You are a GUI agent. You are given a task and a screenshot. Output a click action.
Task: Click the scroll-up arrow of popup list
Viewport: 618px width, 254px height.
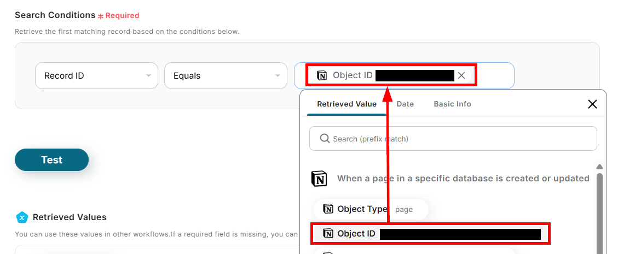pos(599,166)
